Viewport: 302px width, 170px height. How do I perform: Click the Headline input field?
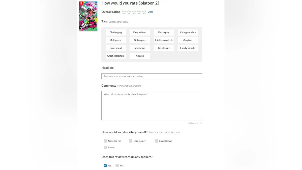pos(152,76)
